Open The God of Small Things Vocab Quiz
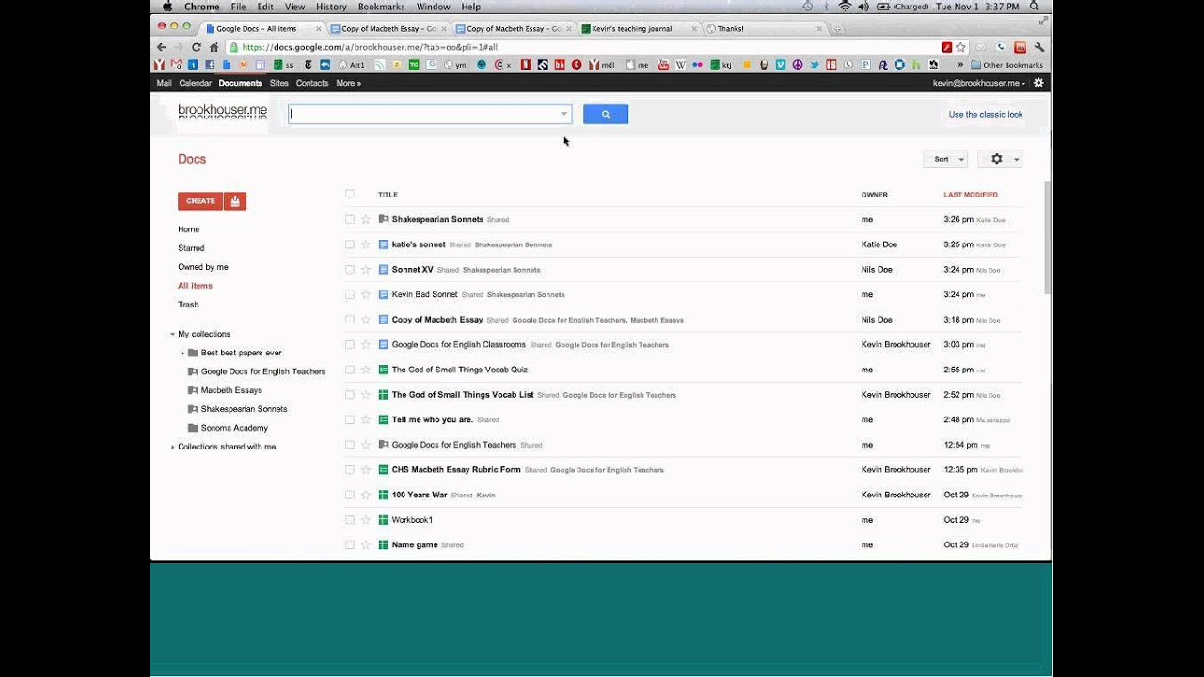1204x677 pixels. [x=459, y=370]
